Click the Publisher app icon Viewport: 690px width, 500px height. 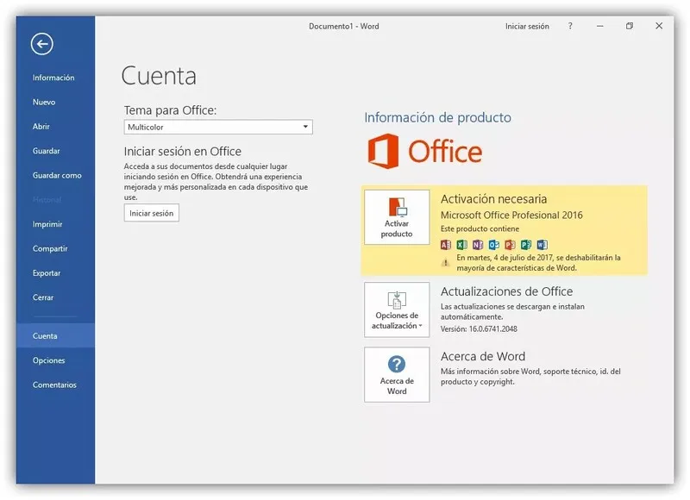pyautogui.click(x=526, y=245)
